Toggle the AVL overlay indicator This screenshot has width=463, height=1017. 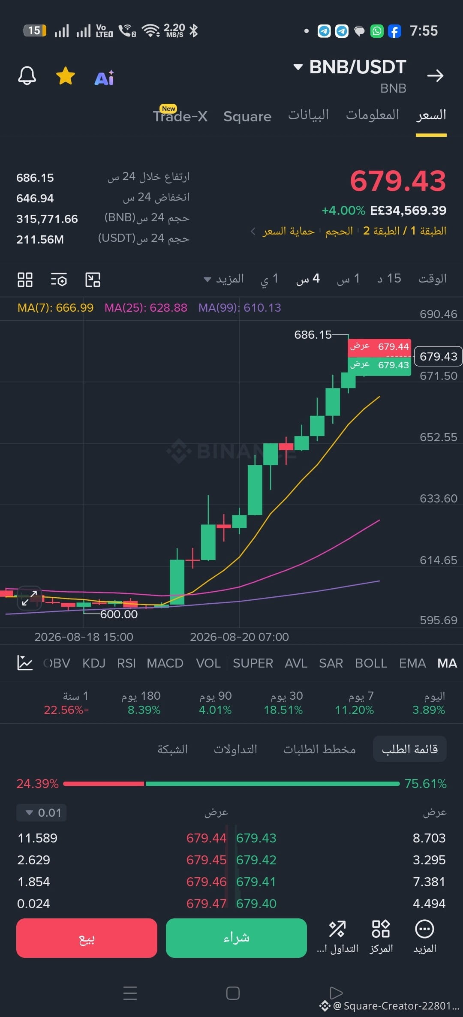296,663
